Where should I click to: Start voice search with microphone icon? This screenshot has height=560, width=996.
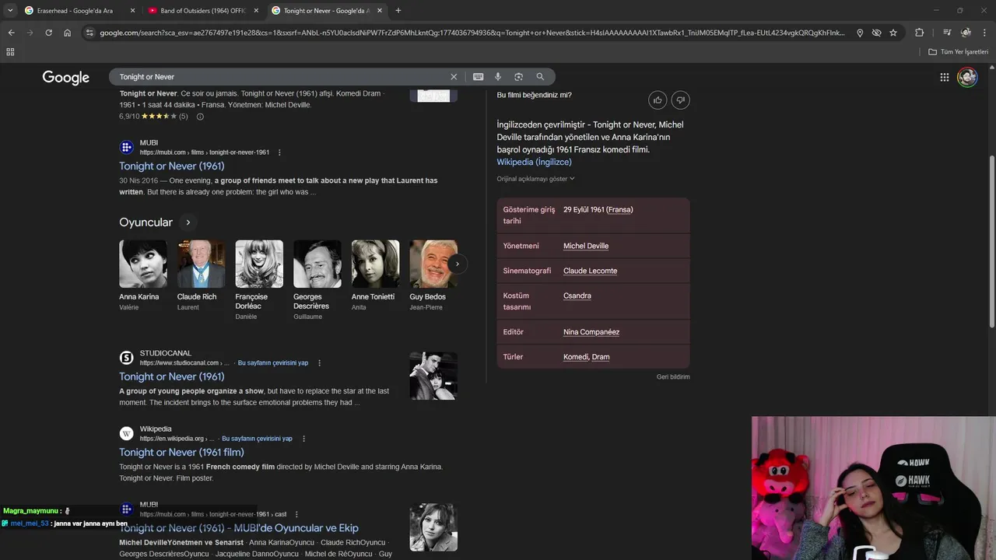pyautogui.click(x=498, y=77)
